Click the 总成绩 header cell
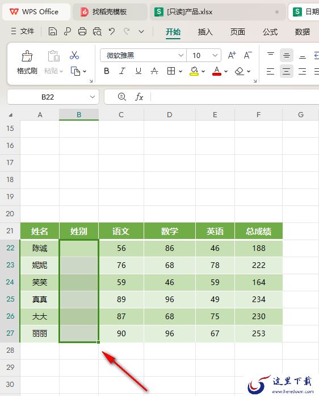 point(258,231)
